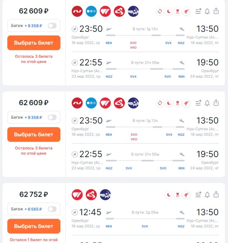The height and width of the screenshot is (243, 228).
Task: Click the Aeroflot logo in the third ticket
Action: [105, 195]
